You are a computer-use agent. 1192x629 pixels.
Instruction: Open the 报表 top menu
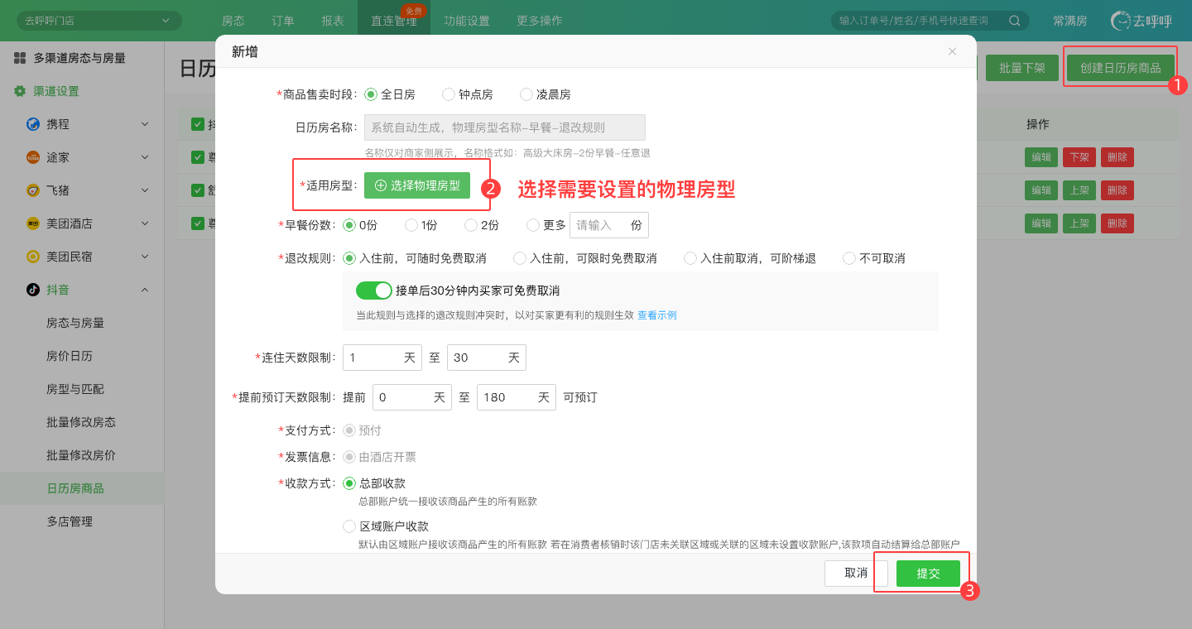click(333, 21)
